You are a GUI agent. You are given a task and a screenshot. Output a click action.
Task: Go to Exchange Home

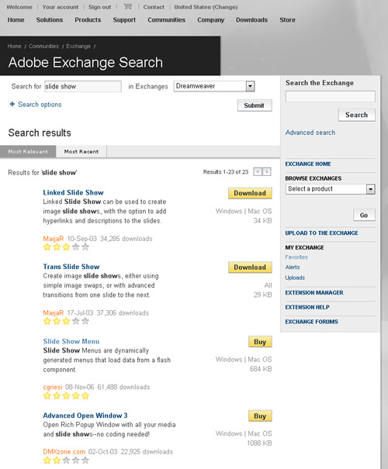click(x=308, y=164)
